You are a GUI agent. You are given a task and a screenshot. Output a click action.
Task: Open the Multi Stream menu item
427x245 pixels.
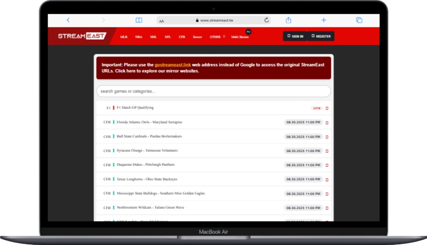[240, 37]
